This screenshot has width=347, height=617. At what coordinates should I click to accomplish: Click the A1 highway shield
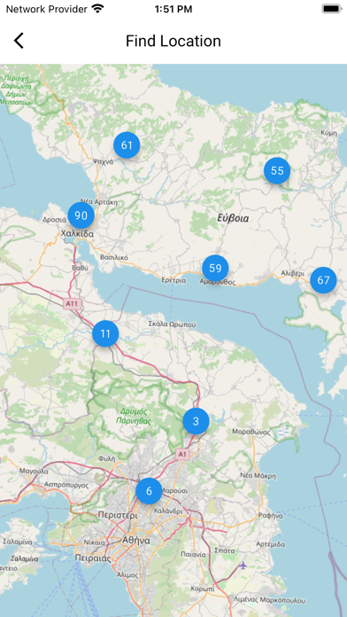(x=181, y=455)
